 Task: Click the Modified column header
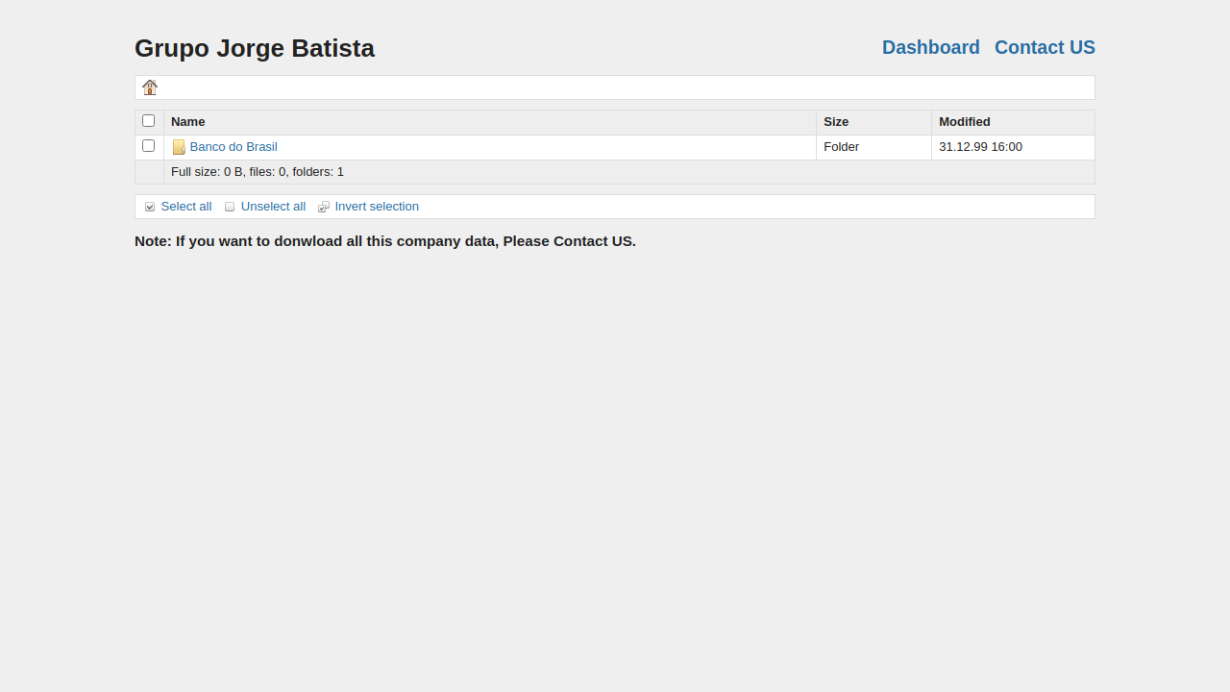point(964,122)
